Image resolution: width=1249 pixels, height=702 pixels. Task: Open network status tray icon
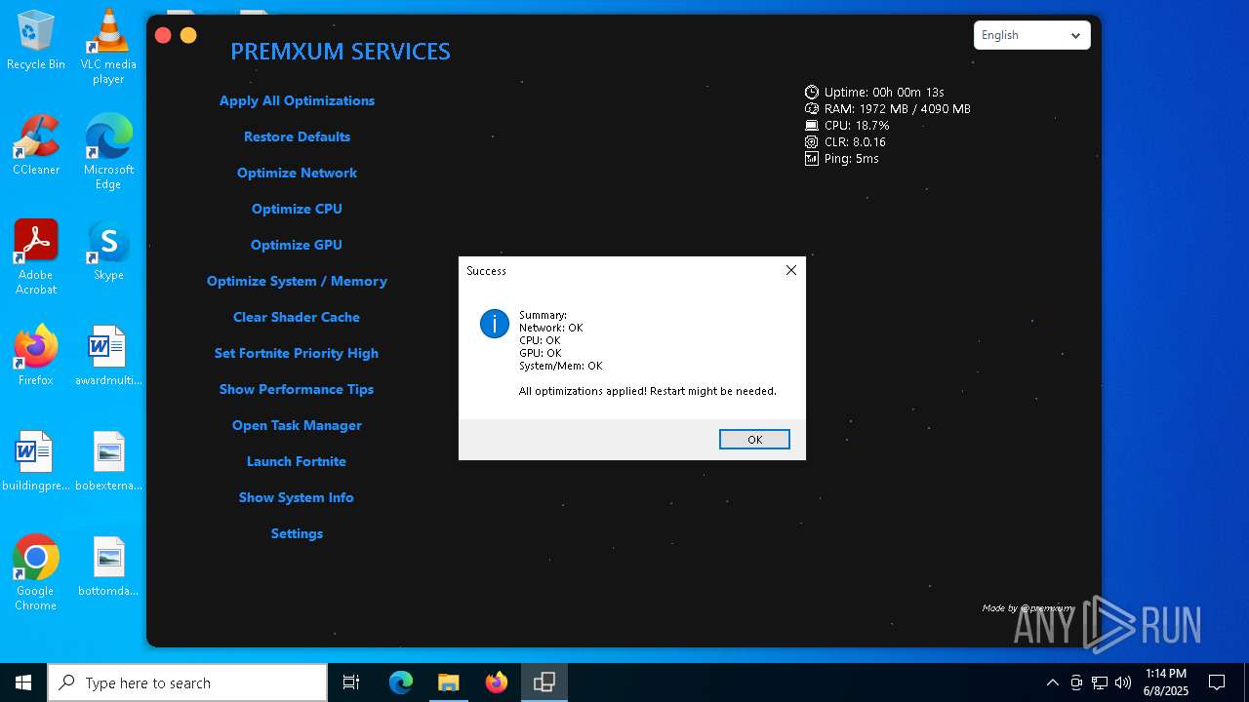[x=1100, y=682]
